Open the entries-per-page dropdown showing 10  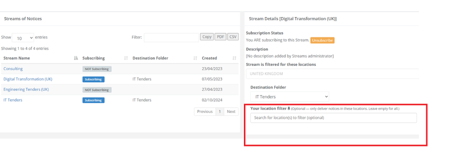[x=23, y=38]
